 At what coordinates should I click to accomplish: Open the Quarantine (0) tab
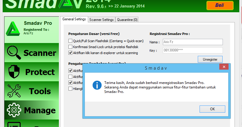(127, 20)
